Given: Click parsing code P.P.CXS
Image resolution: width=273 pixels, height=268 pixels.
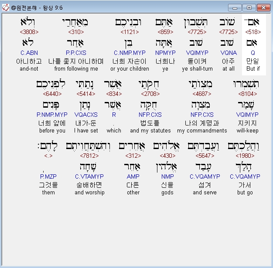Looking at the screenshot, I should tap(76, 53).
